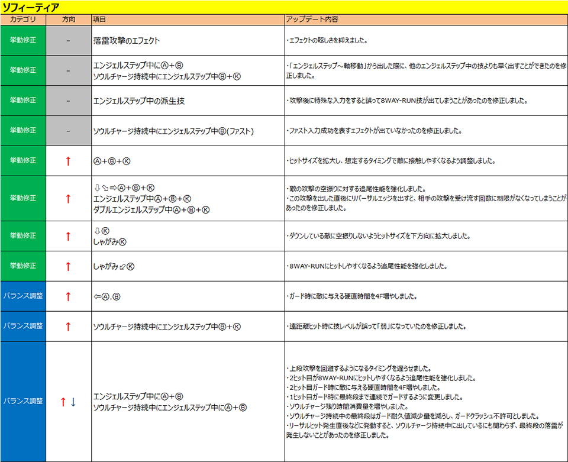Click the red up arrow in the bottom row
568x462 pixels.
coord(63,402)
